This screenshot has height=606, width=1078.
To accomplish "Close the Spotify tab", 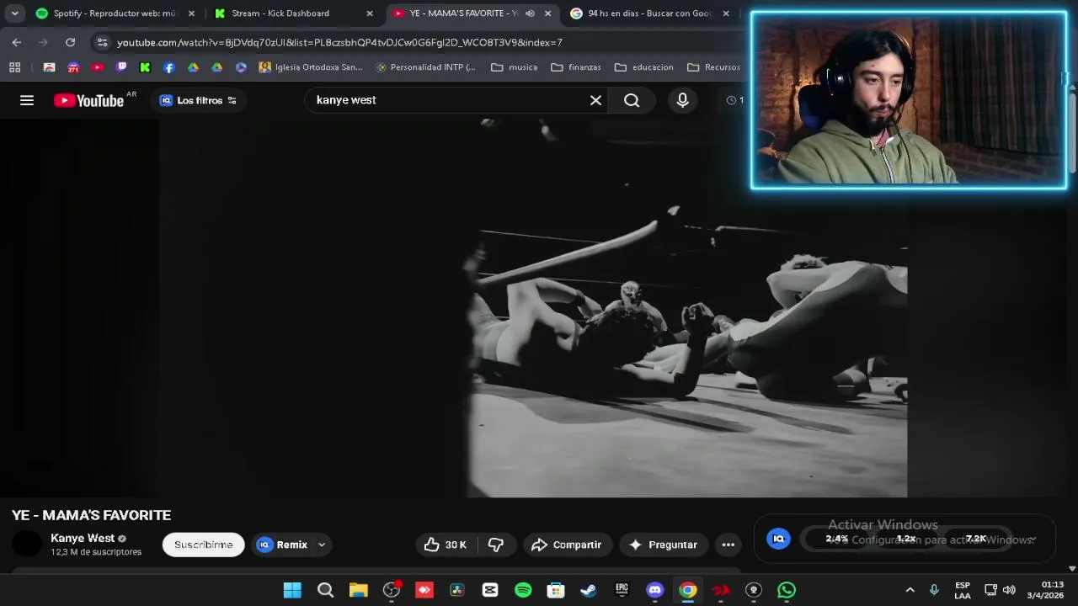I will point(191,13).
